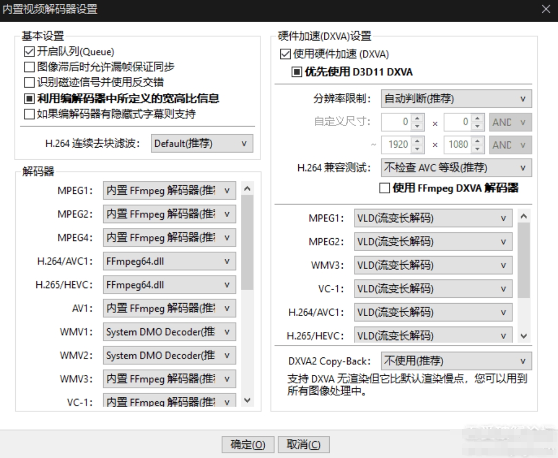Click the 硬件加速(DXVA)设置 group label
This screenshot has width=558, height=458.
click(324, 36)
